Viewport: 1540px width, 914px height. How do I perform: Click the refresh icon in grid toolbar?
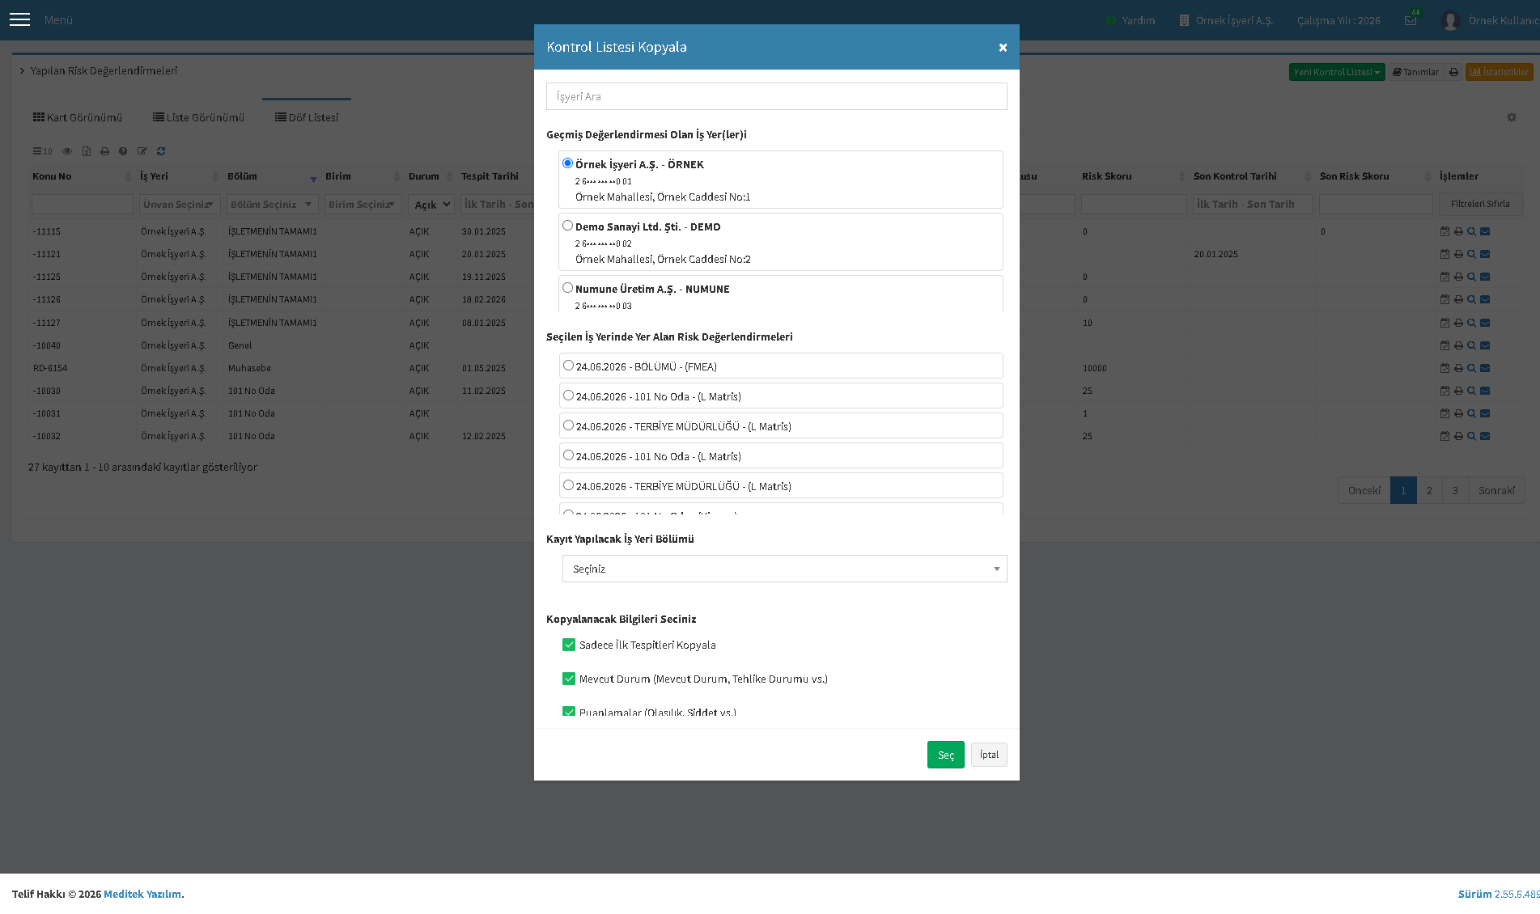161,151
